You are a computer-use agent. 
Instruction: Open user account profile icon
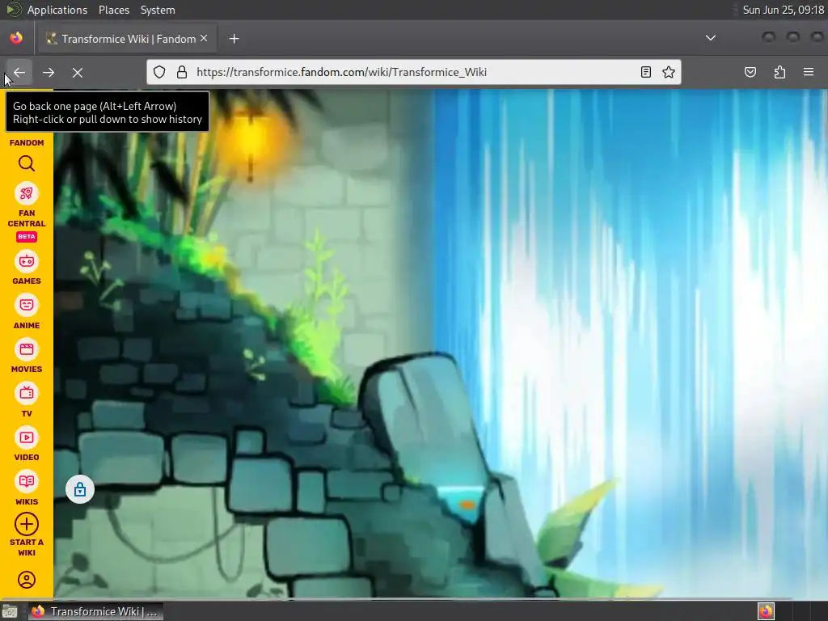27,580
